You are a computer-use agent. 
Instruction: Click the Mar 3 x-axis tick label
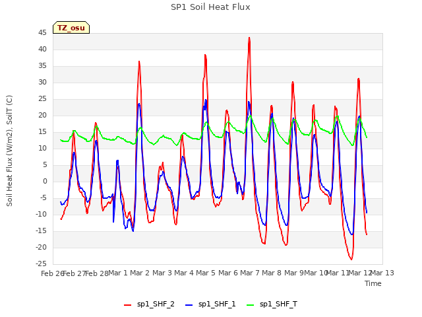[x=162, y=273]
